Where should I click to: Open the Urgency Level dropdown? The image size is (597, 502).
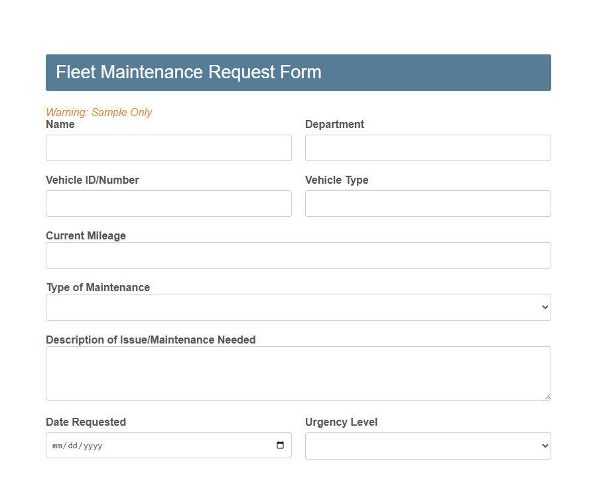(428, 446)
